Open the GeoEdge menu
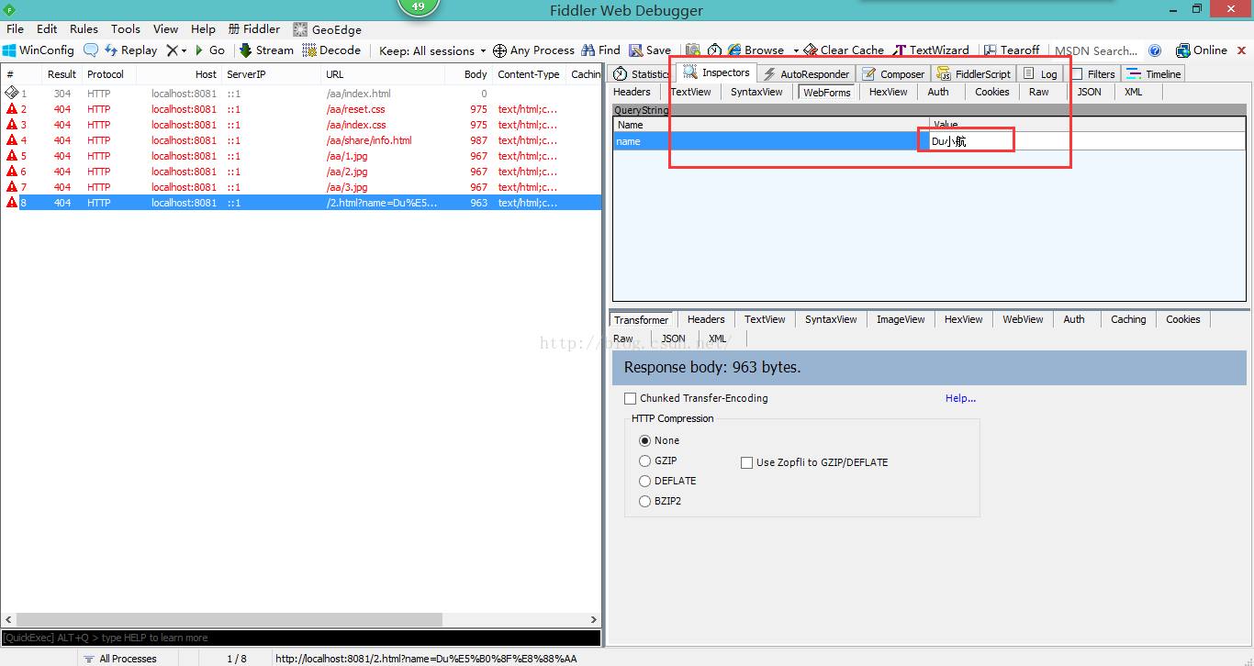Viewport: 1254px width, 666px height. click(327, 29)
